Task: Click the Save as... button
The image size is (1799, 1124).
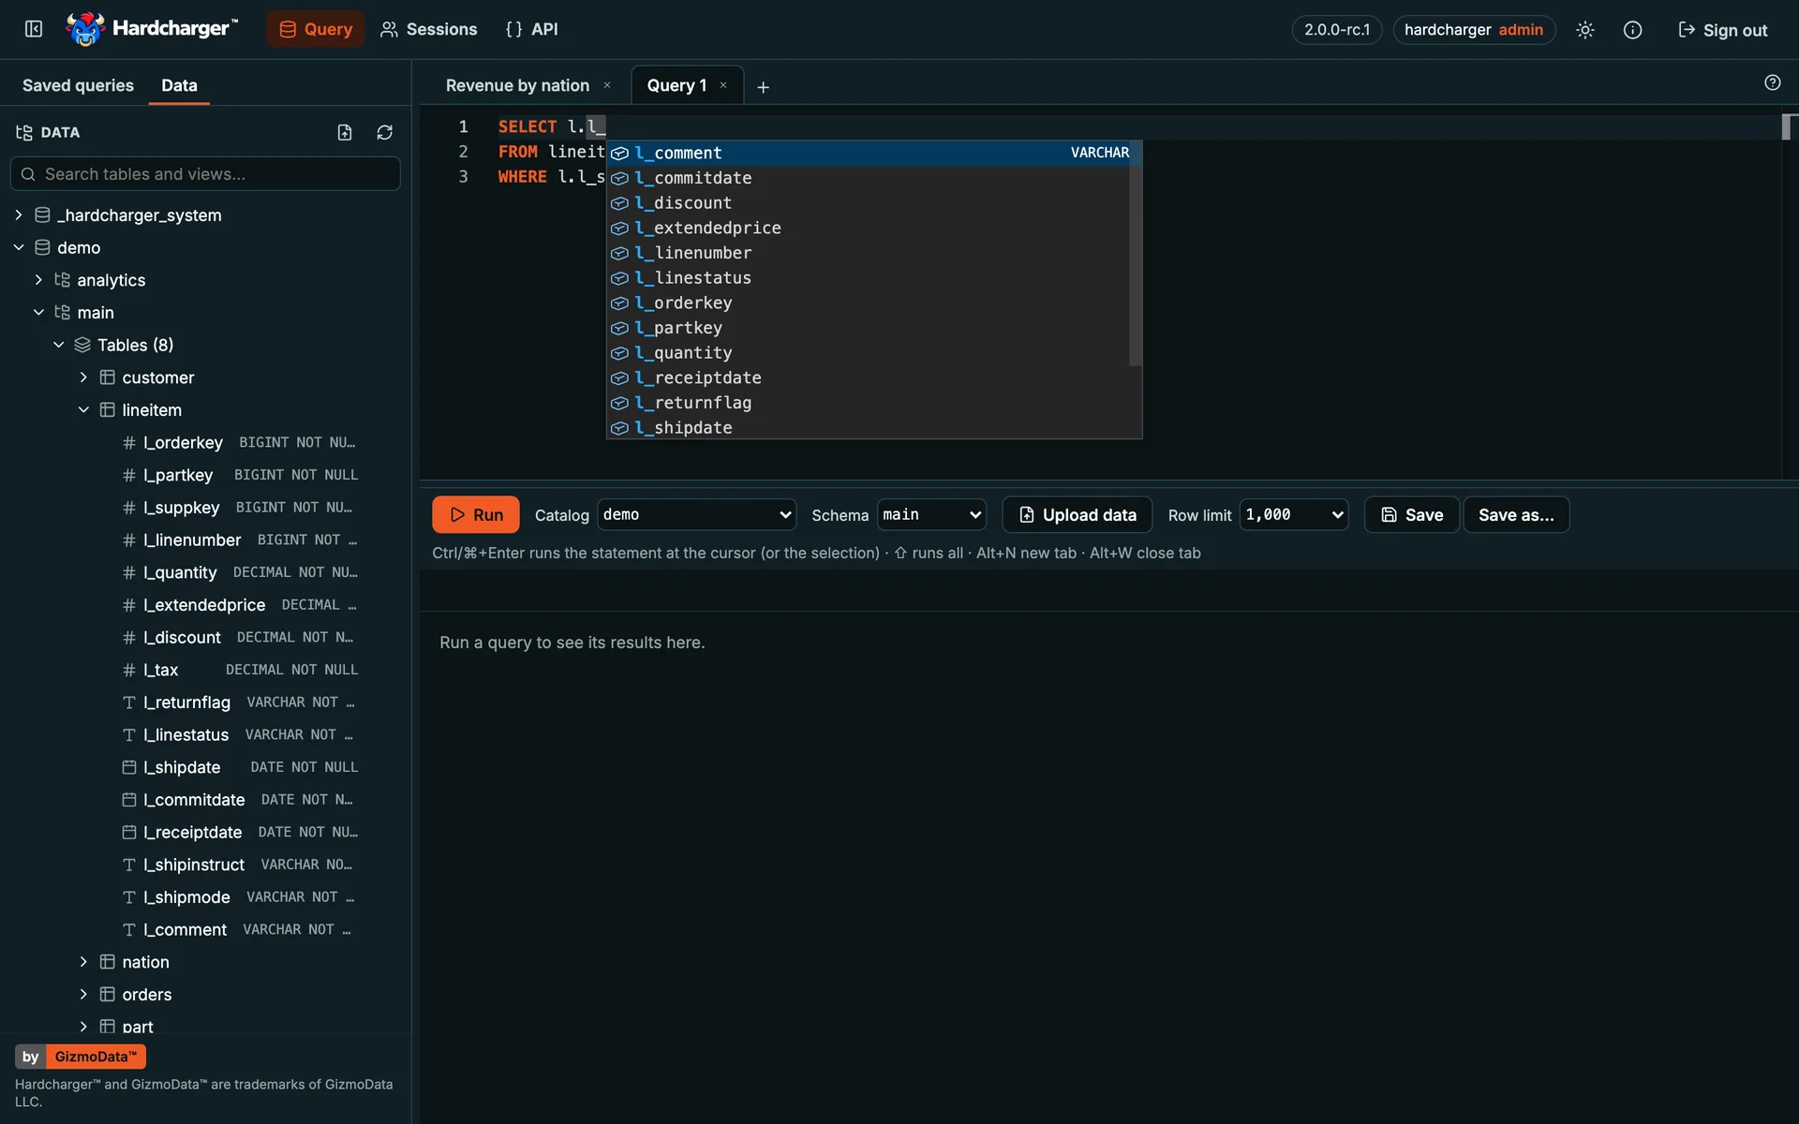Action: (1516, 514)
